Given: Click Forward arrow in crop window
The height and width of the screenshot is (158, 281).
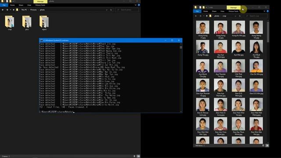Looking at the screenshot, I should point(200,16).
